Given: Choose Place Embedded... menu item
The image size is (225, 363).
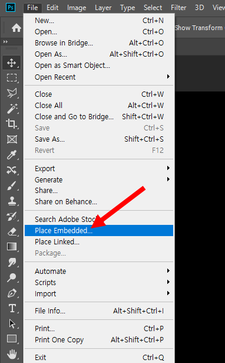Looking at the screenshot, I should (x=99, y=231).
